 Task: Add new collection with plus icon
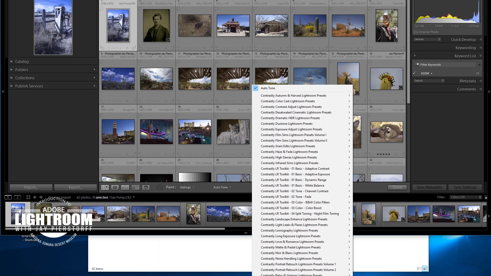coord(94,78)
